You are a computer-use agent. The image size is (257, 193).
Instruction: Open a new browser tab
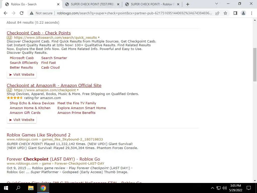click(188, 4)
